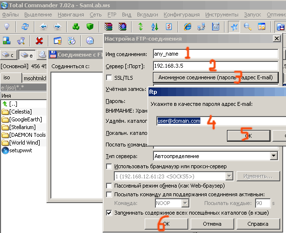The image size is (286, 233).
Task: Enable the SSL/TLS checkbox
Action: pyautogui.click(x=109, y=78)
